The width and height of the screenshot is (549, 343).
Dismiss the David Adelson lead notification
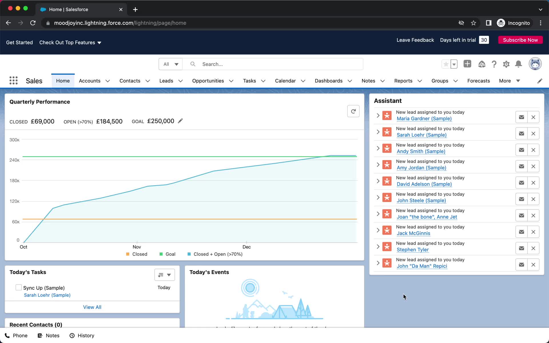pos(533,183)
